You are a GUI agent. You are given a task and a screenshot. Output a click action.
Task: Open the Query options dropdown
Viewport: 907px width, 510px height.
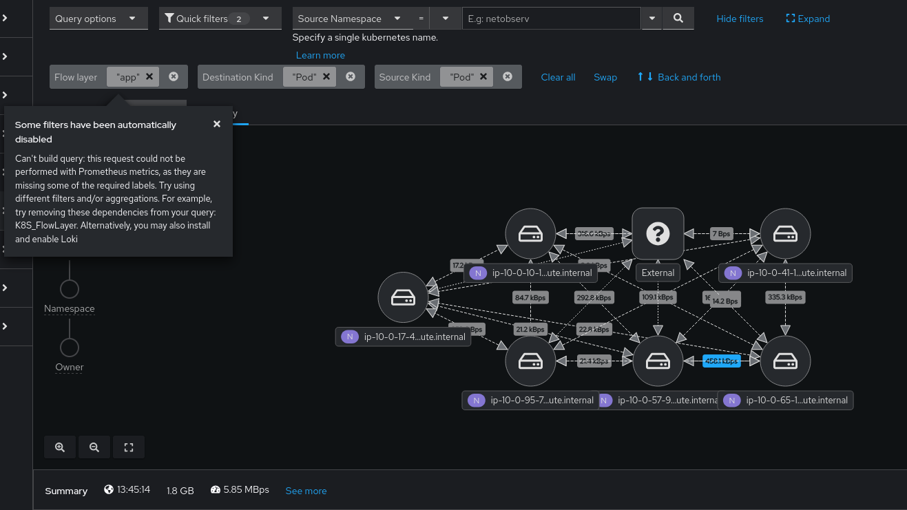(x=98, y=19)
